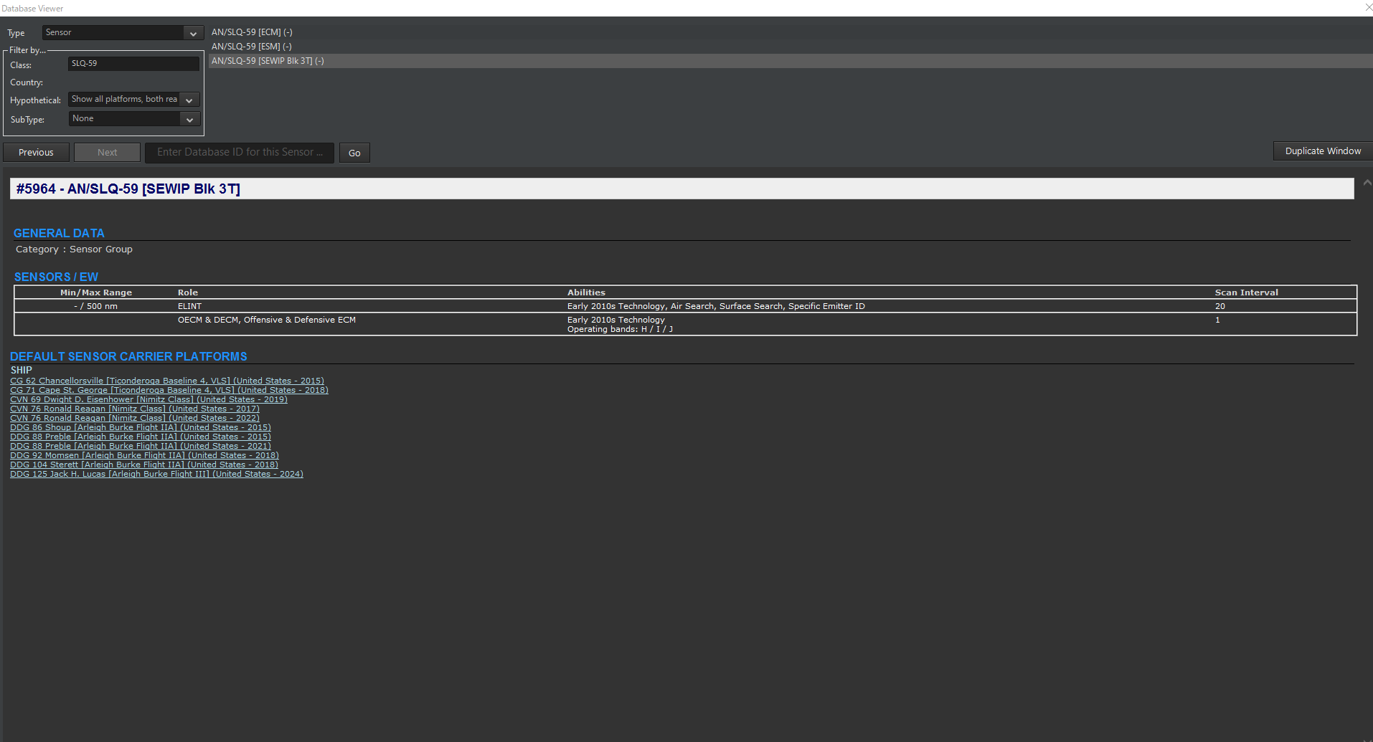Click the Previous button
The width and height of the screenshot is (1373, 742).
(x=35, y=152)
